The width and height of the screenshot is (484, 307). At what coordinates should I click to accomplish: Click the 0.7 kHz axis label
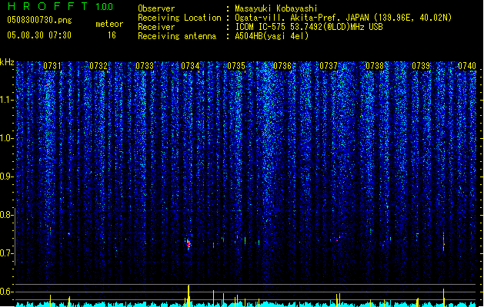(7, 253)
